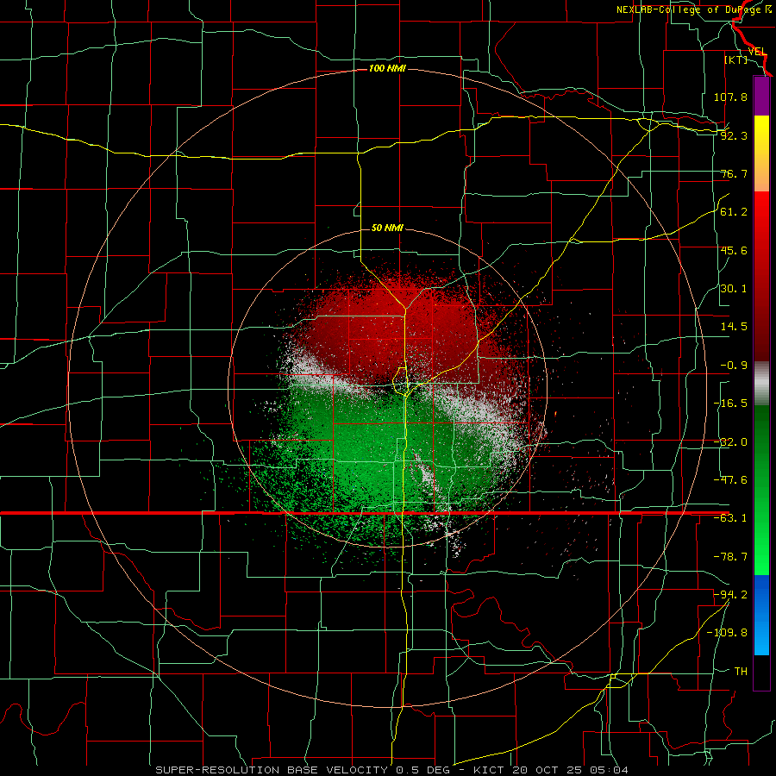The height and width of the screenshot is (776, 776).
Task: Click the 50 NMI range ring label
Action: coord(387,228)
